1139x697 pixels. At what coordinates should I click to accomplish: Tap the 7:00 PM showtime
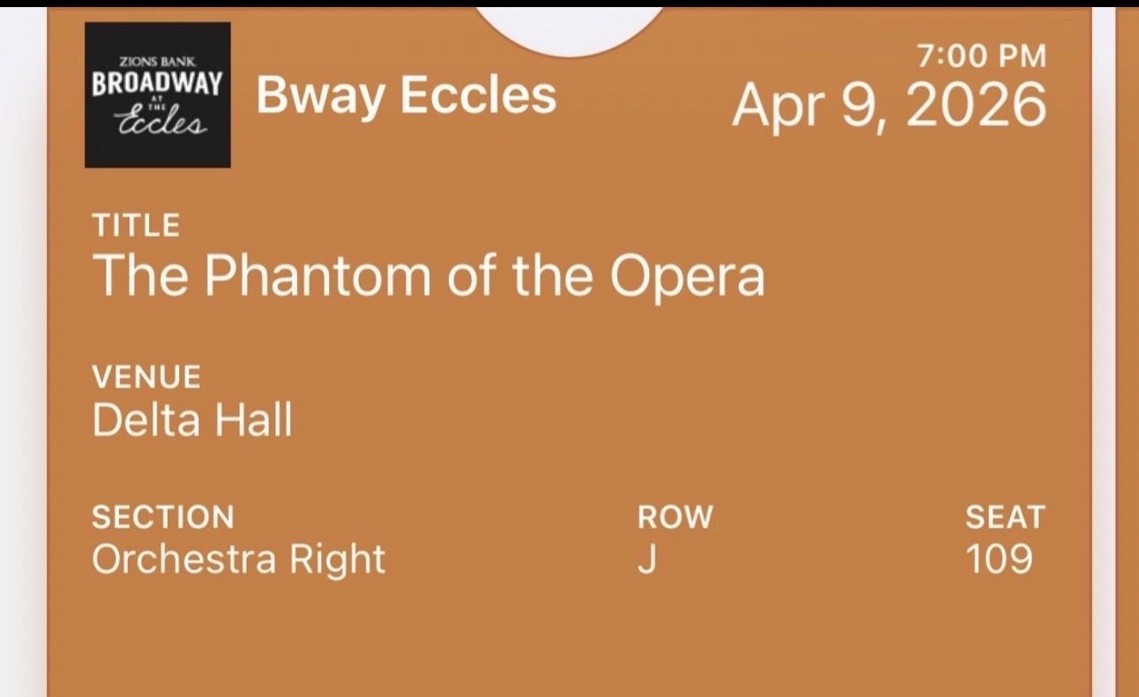[x=981, y=57]
